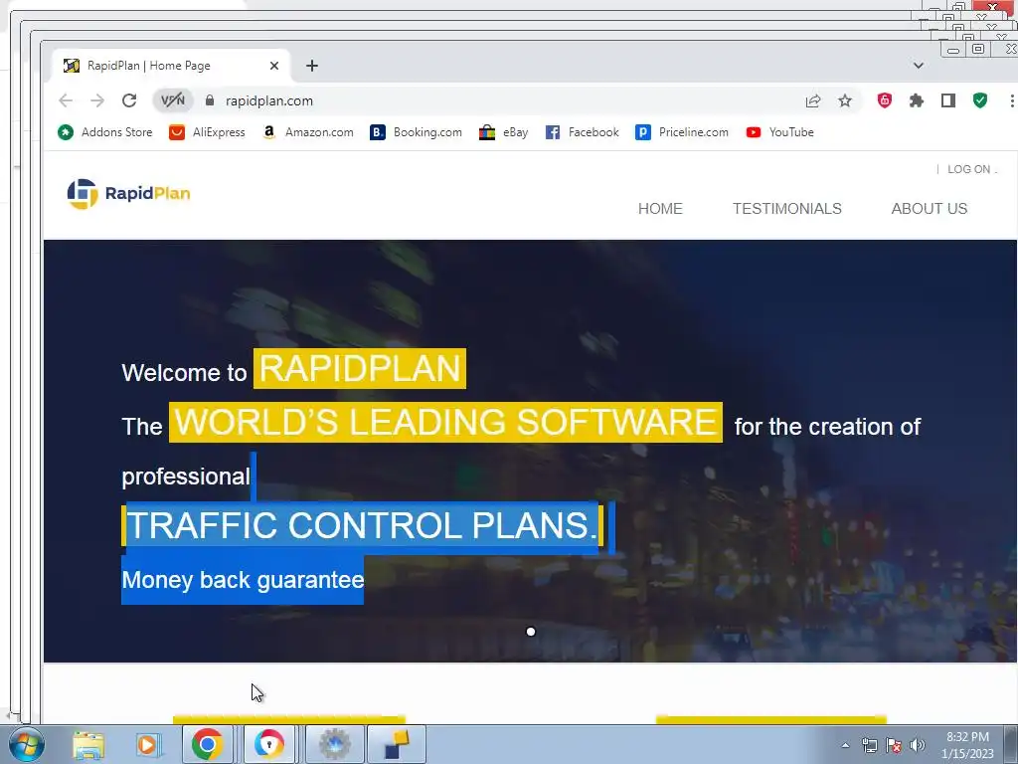Open the tab search chevron

pos(918,66)
